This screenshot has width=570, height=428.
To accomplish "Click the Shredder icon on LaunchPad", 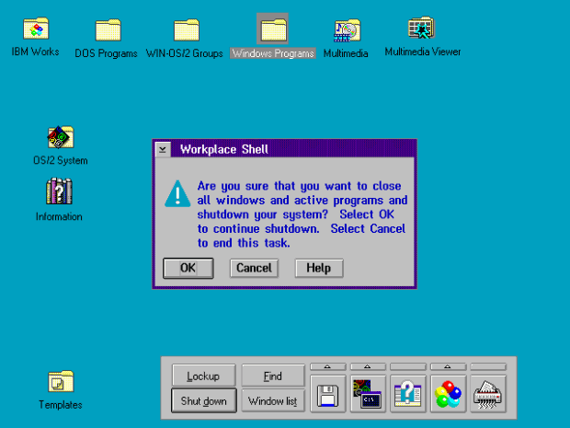I will 488,394.
